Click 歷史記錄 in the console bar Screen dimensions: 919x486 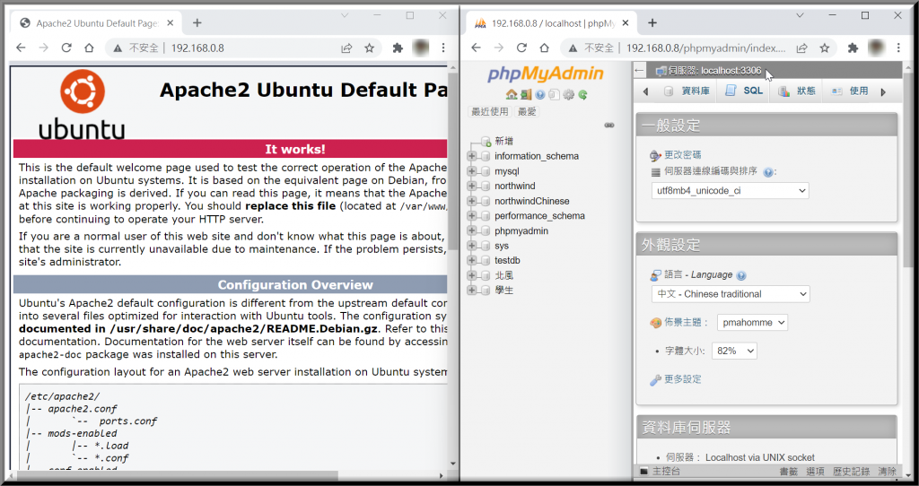[851, 472]
